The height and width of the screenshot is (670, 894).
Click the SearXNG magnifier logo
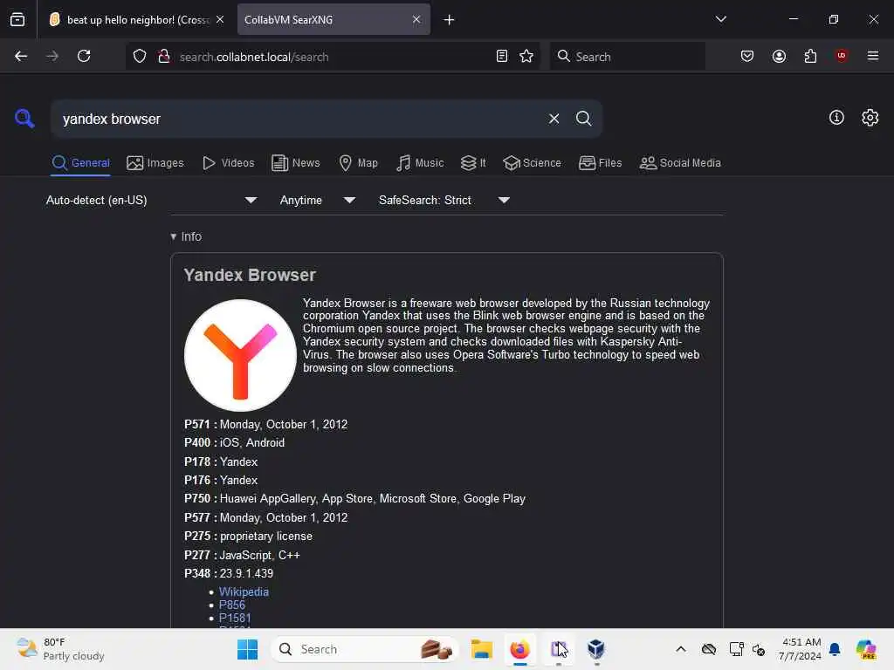(24, 118)
